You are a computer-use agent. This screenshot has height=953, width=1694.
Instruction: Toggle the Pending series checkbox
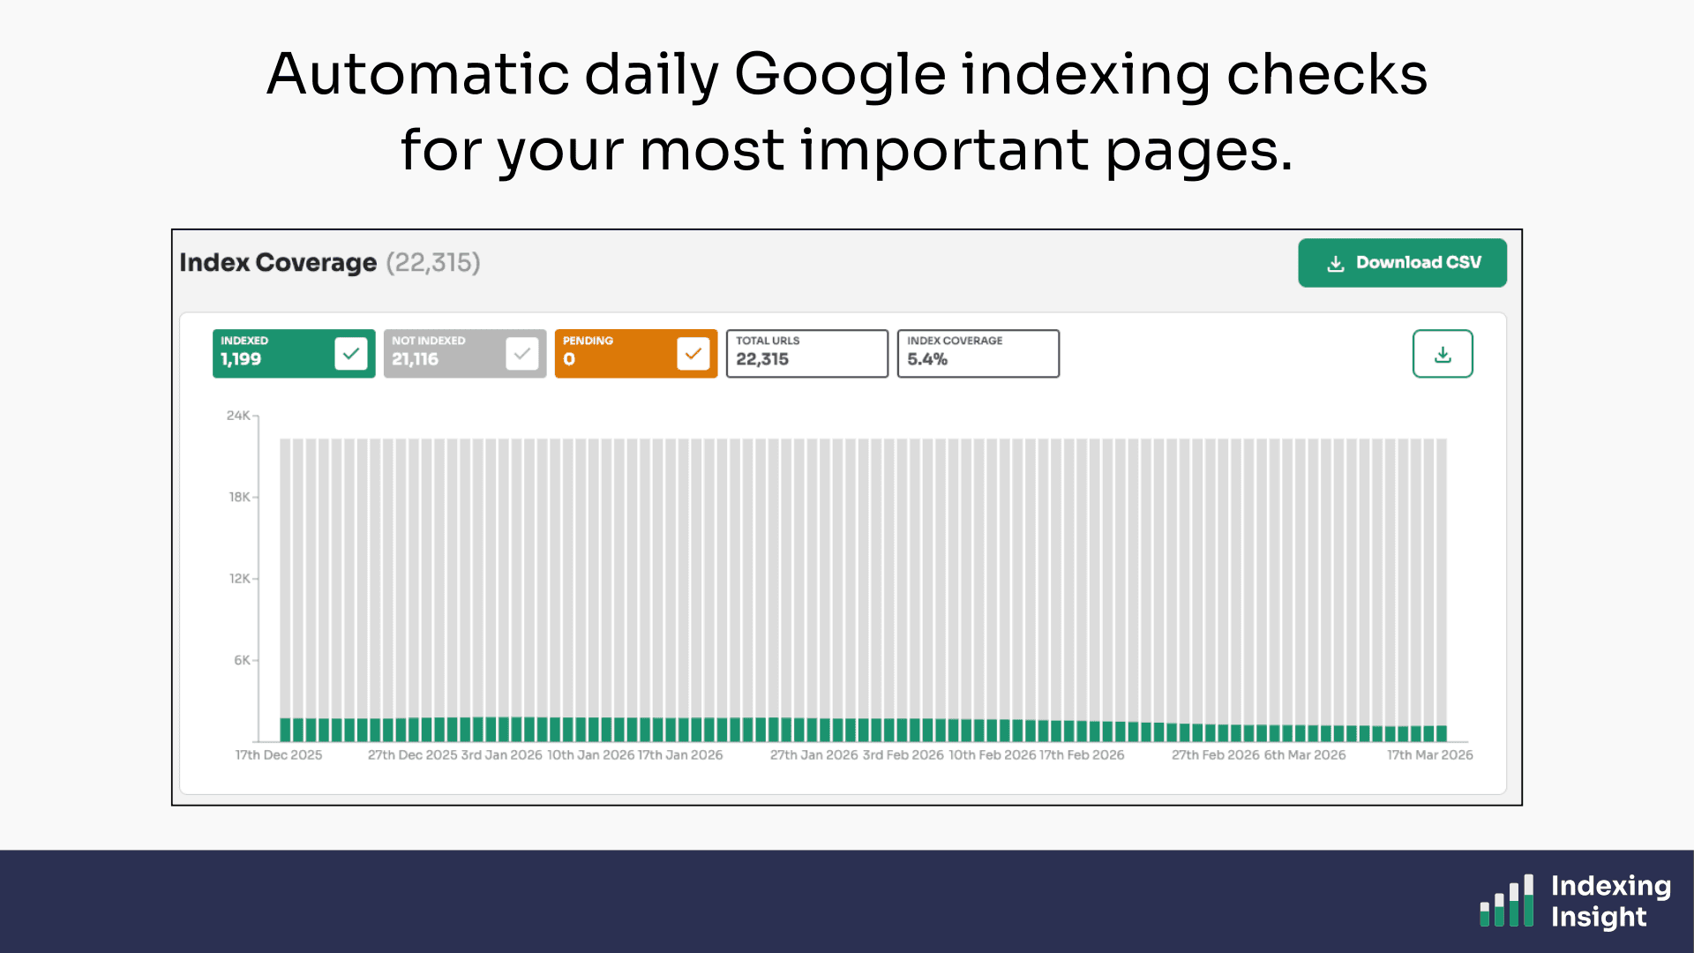pyautogui.click(x=693, y=354)
